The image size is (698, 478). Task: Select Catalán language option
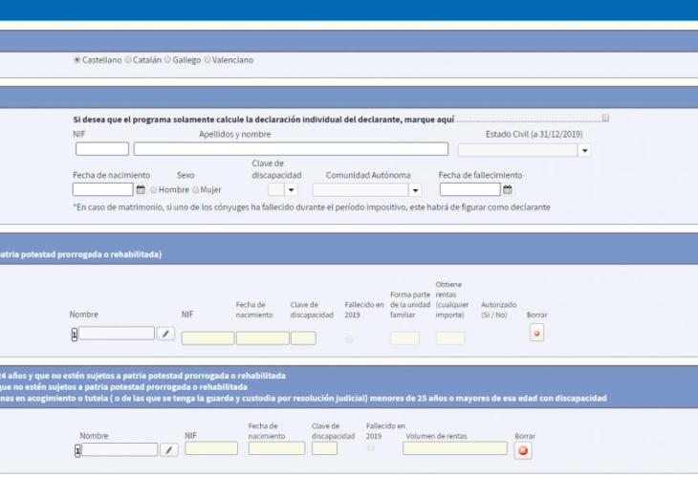(129, 59)
